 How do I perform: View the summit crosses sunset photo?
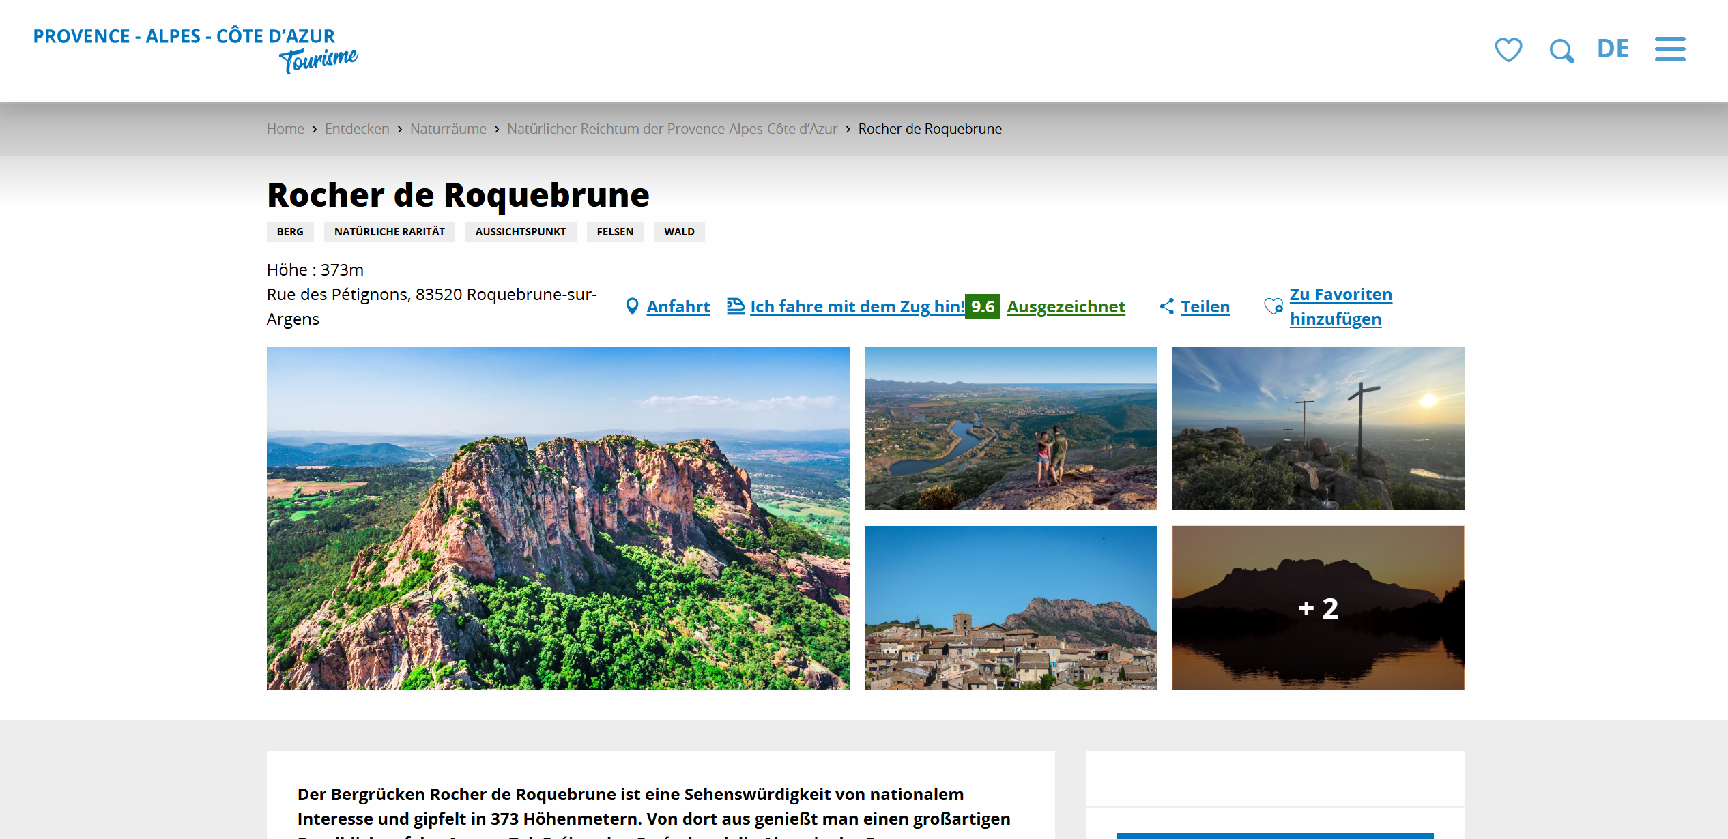1318,428
